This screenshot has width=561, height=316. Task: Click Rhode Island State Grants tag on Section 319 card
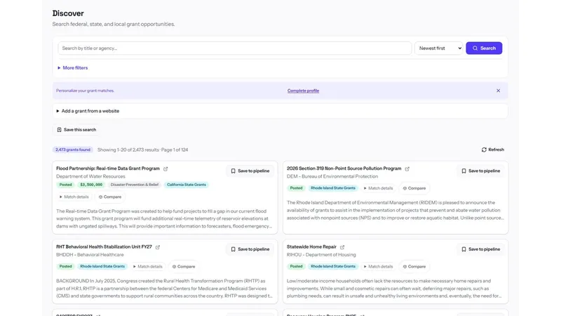point(333,188)
